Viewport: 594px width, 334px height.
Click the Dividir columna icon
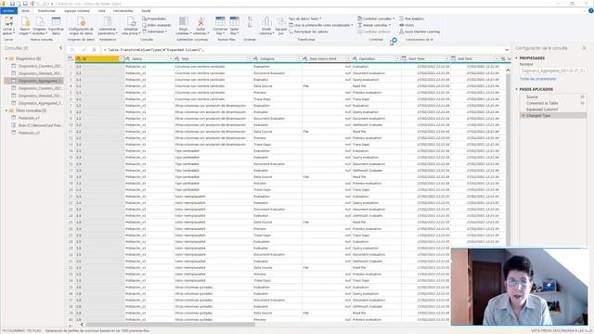(266, 21)
